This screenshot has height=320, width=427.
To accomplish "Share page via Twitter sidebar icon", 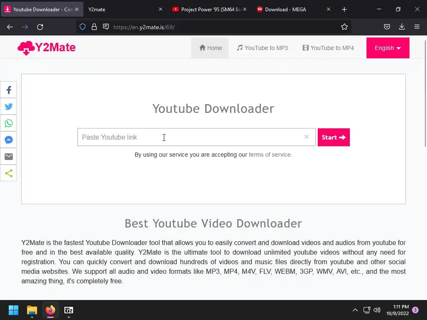I will point(8,107).
